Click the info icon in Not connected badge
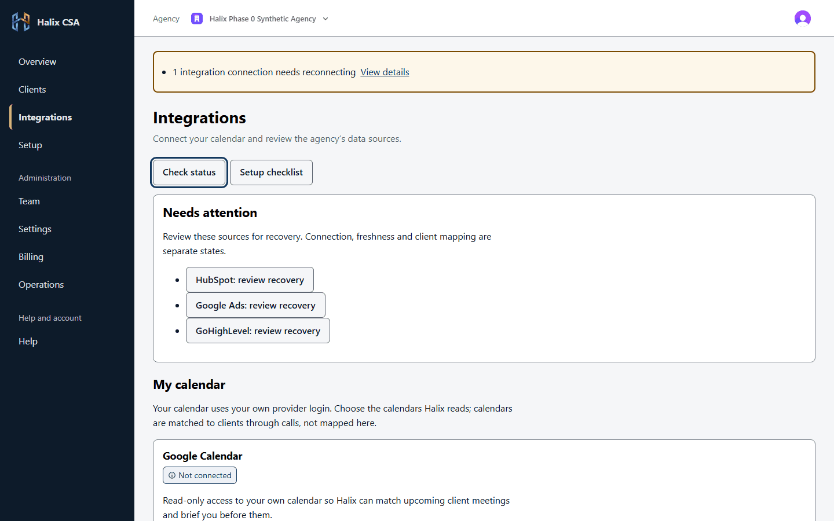834x521 pixels. (x=172, y=475)
